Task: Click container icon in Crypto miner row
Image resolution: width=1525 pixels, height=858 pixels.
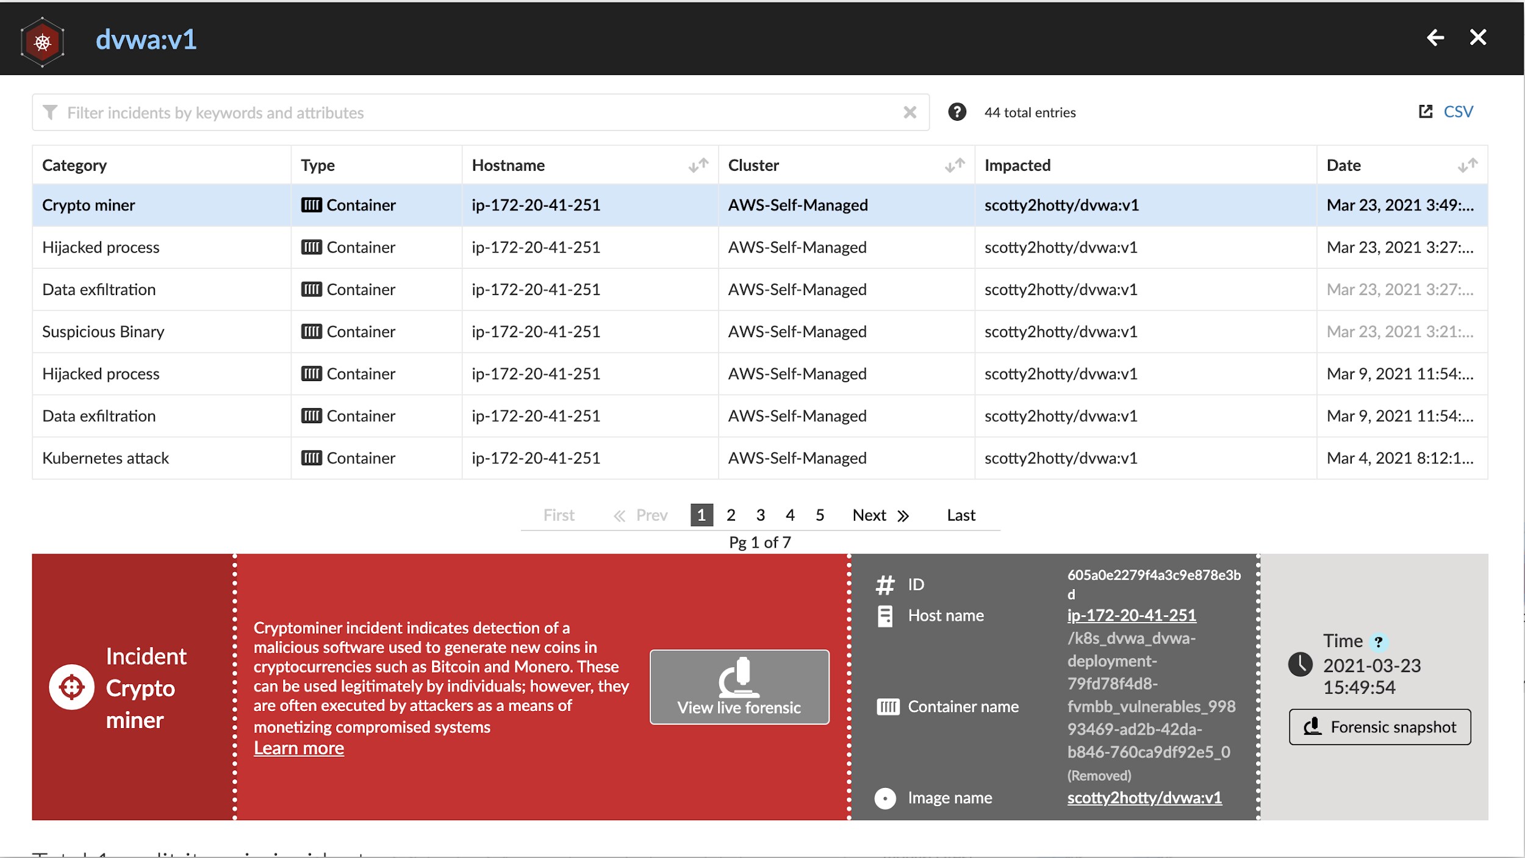Action: 312,205
